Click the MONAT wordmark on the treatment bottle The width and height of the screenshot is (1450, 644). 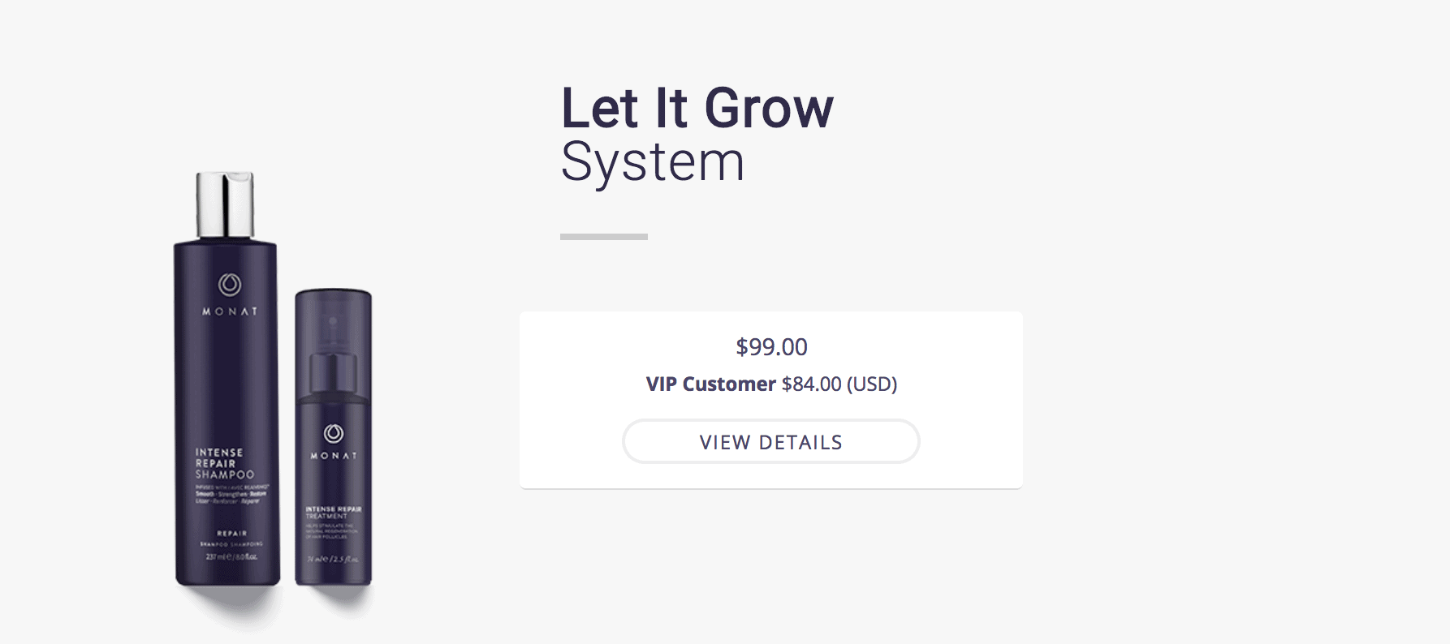point(334,456)
